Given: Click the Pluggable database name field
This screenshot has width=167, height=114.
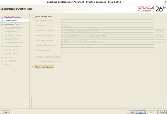Looking at the screenshot, I should coord(108,62).
